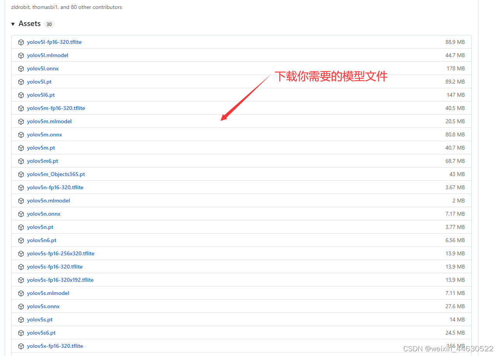Click package icon beside yolov5l6.pt

point(21,95)
